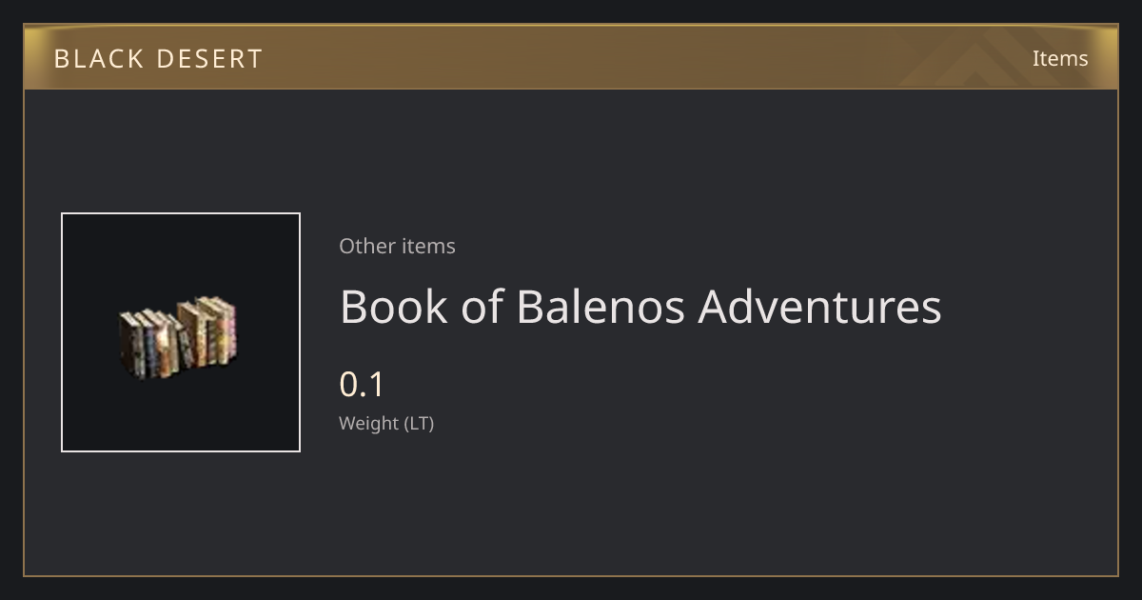
Task: Click the 0.1 weight value
Action: 362,385
